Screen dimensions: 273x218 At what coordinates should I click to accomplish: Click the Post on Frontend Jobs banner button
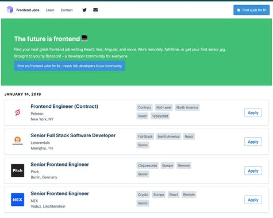[x=70, y=66]
